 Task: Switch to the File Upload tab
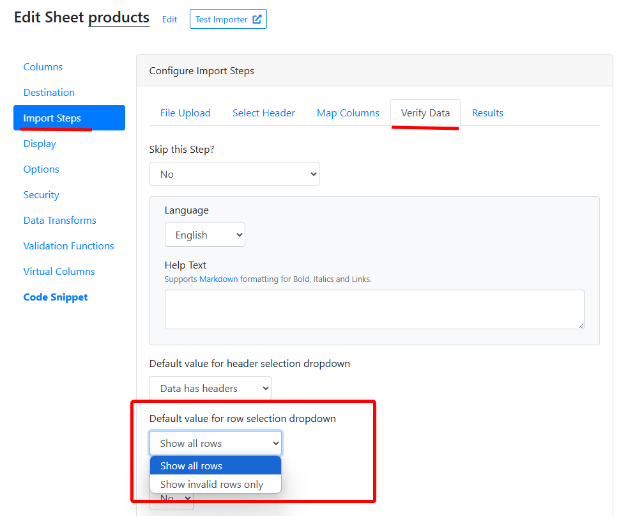click(185, 113)
